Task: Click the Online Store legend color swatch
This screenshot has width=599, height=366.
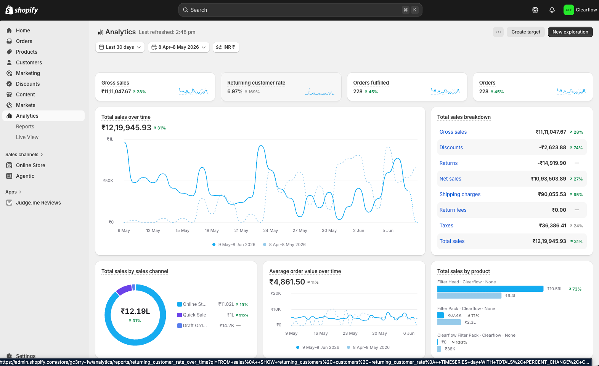Action: click(x=180, y=304)
